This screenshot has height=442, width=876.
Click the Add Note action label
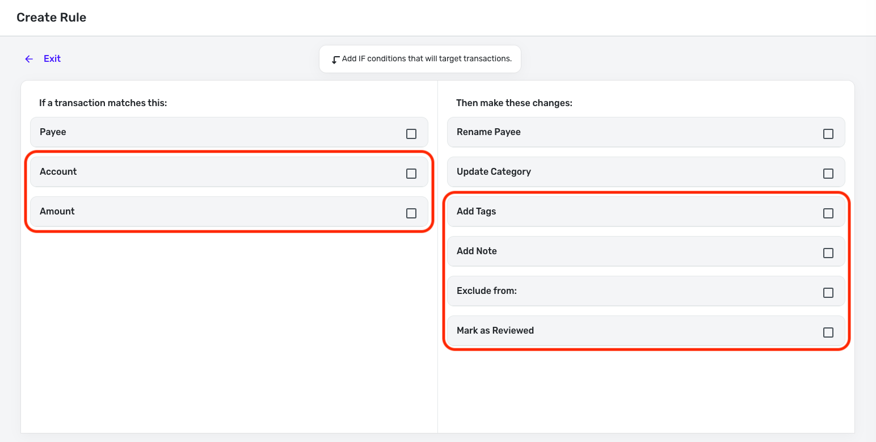[x=477, y=251]
